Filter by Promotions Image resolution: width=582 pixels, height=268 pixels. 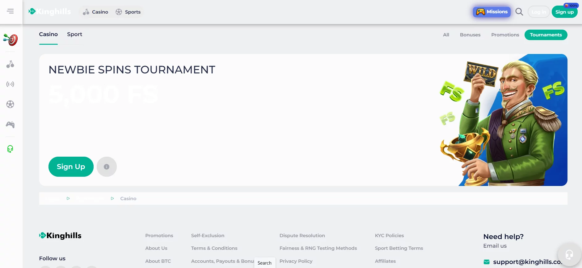tap(505, 35)
